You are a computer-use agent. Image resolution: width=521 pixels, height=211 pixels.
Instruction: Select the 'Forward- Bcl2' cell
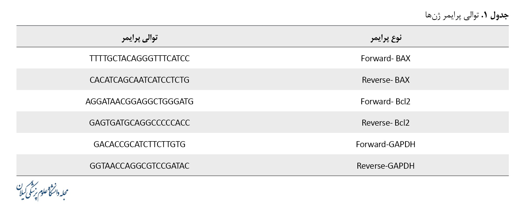click(386, 101)
